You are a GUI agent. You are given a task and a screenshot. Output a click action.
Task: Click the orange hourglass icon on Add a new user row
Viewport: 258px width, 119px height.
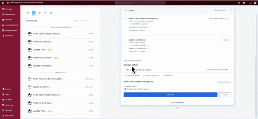point(224,19)
